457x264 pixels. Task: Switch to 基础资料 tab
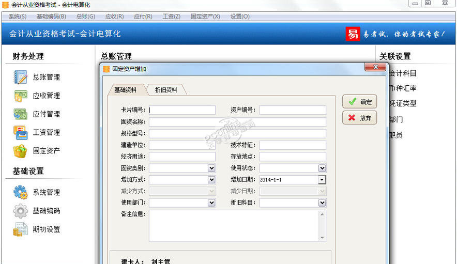(x=125, y=90)
